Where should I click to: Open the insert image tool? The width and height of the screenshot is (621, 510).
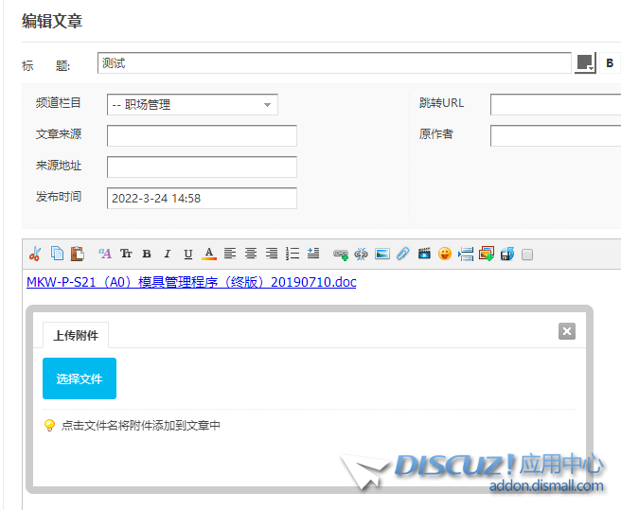click(382, 254)
